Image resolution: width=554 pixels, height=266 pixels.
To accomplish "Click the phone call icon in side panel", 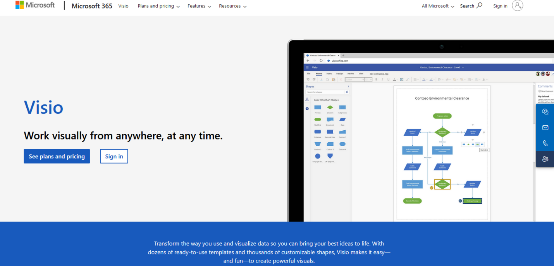I will point(545,143).
